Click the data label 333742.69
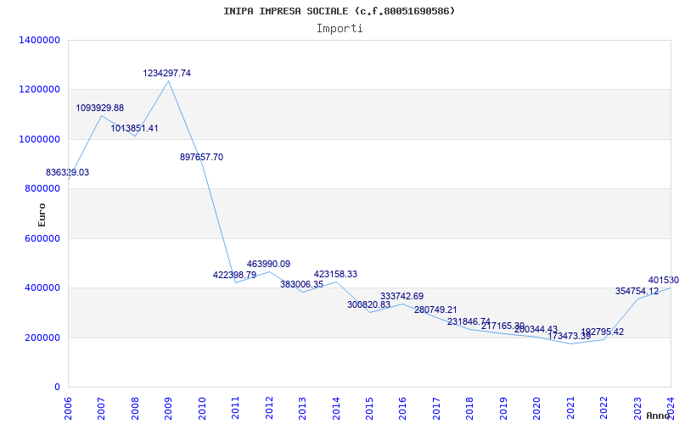Screen dimensions: 679x424 coord(401,296)
